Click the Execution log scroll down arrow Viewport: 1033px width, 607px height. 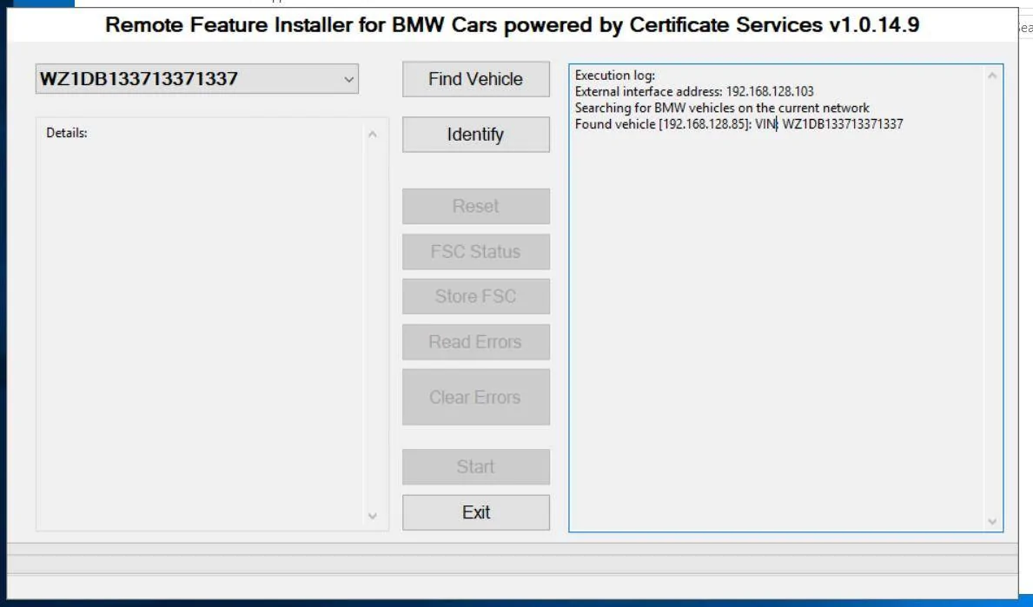coord(992,521)
